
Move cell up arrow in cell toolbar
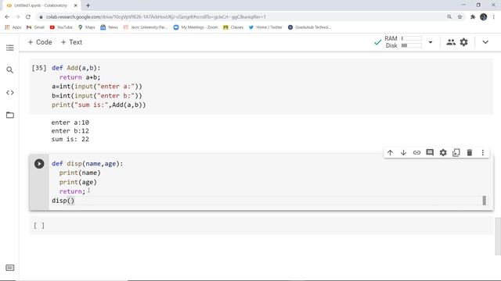pyautogui.click(x=390, y=153)
